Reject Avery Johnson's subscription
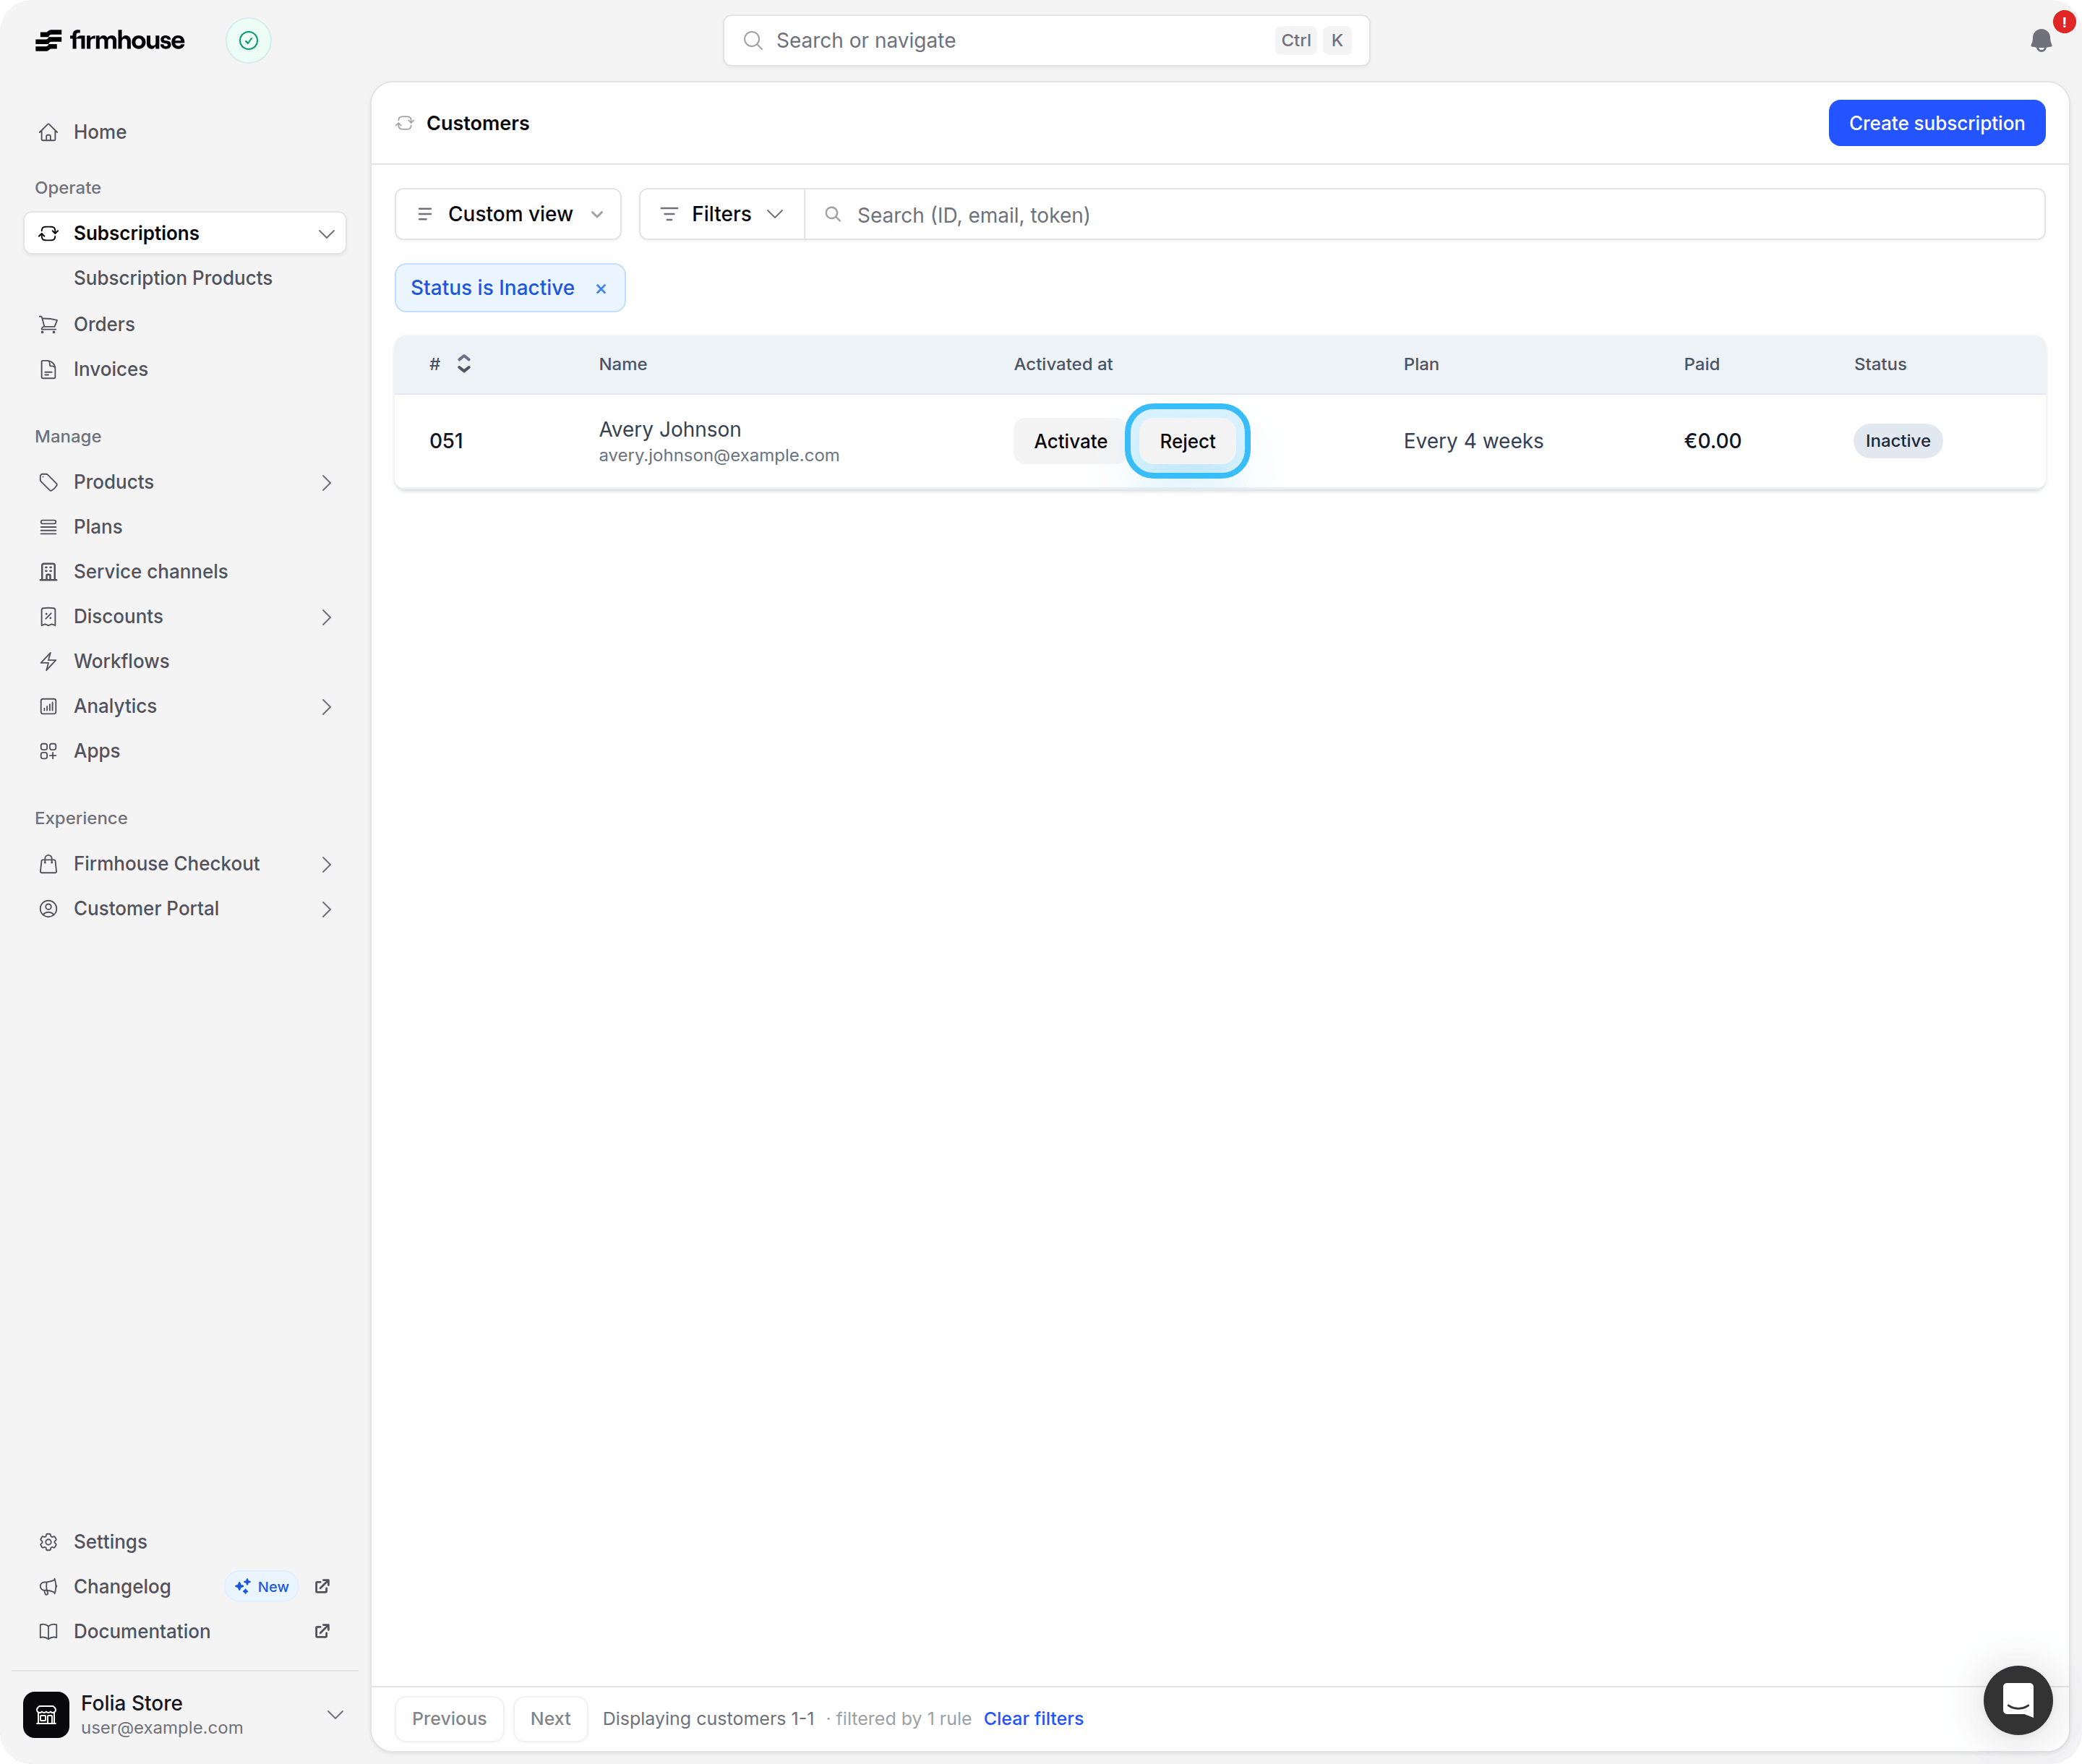 [1187, 441]
